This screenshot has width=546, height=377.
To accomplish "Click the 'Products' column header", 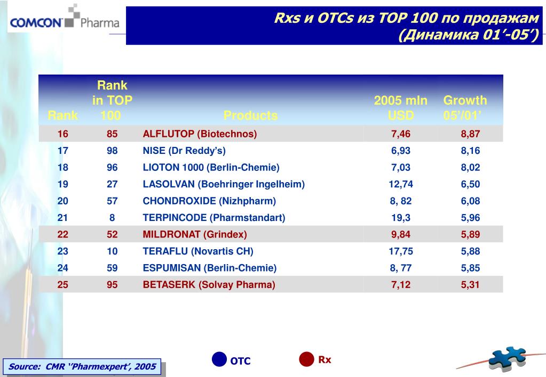I will point(251,115).
